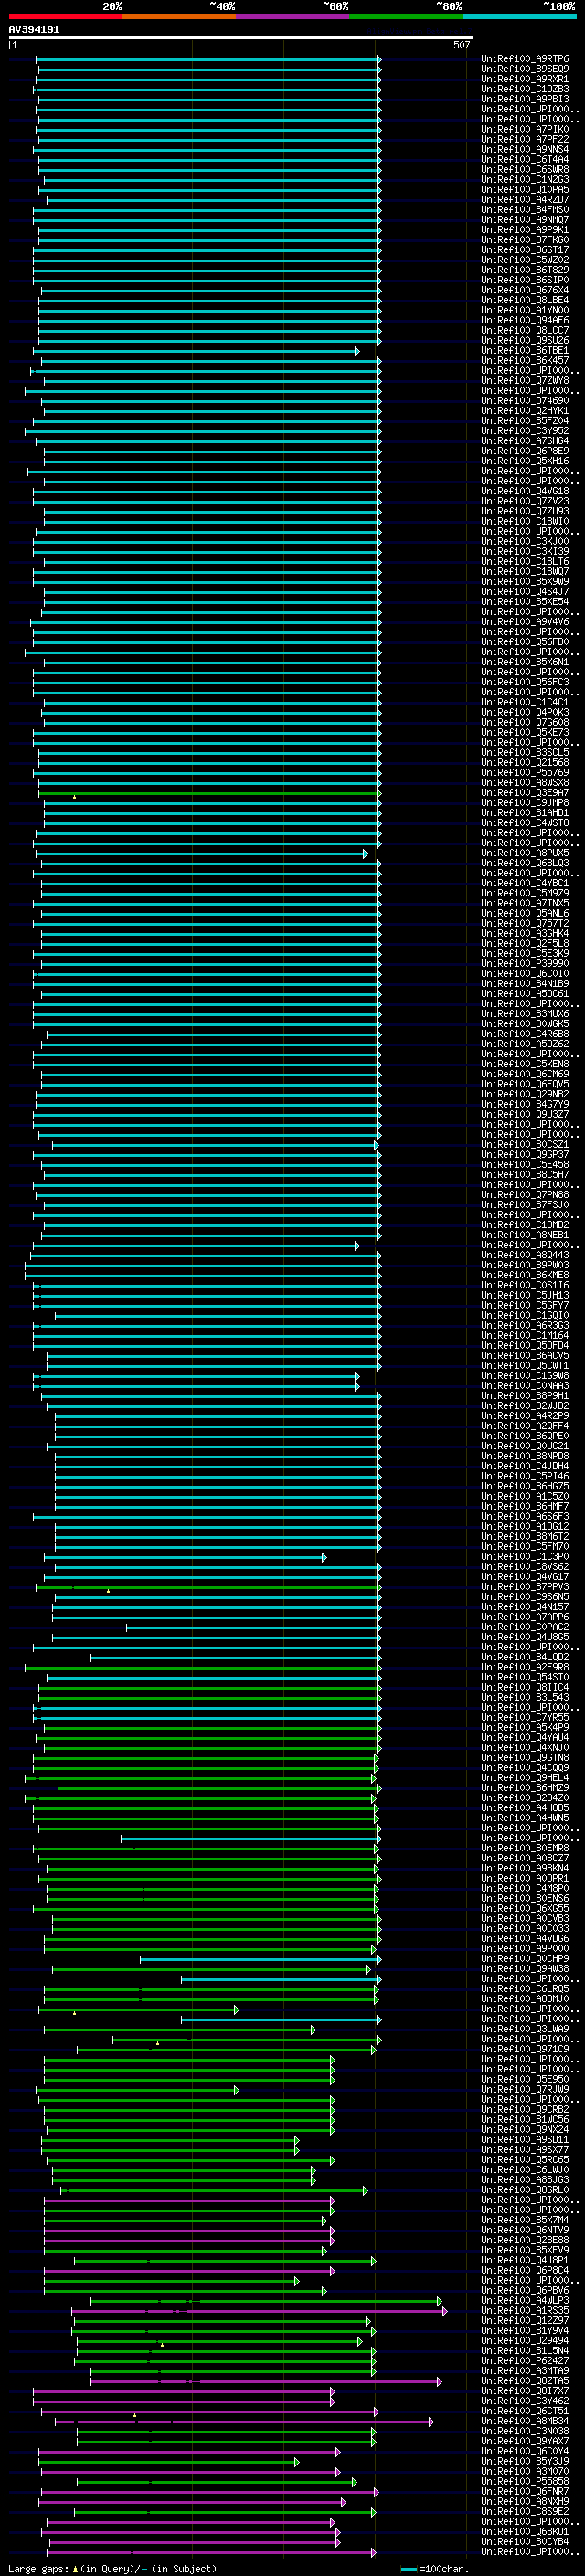Click the UniRef100_B8P9H1 entry

point(525,1396)
